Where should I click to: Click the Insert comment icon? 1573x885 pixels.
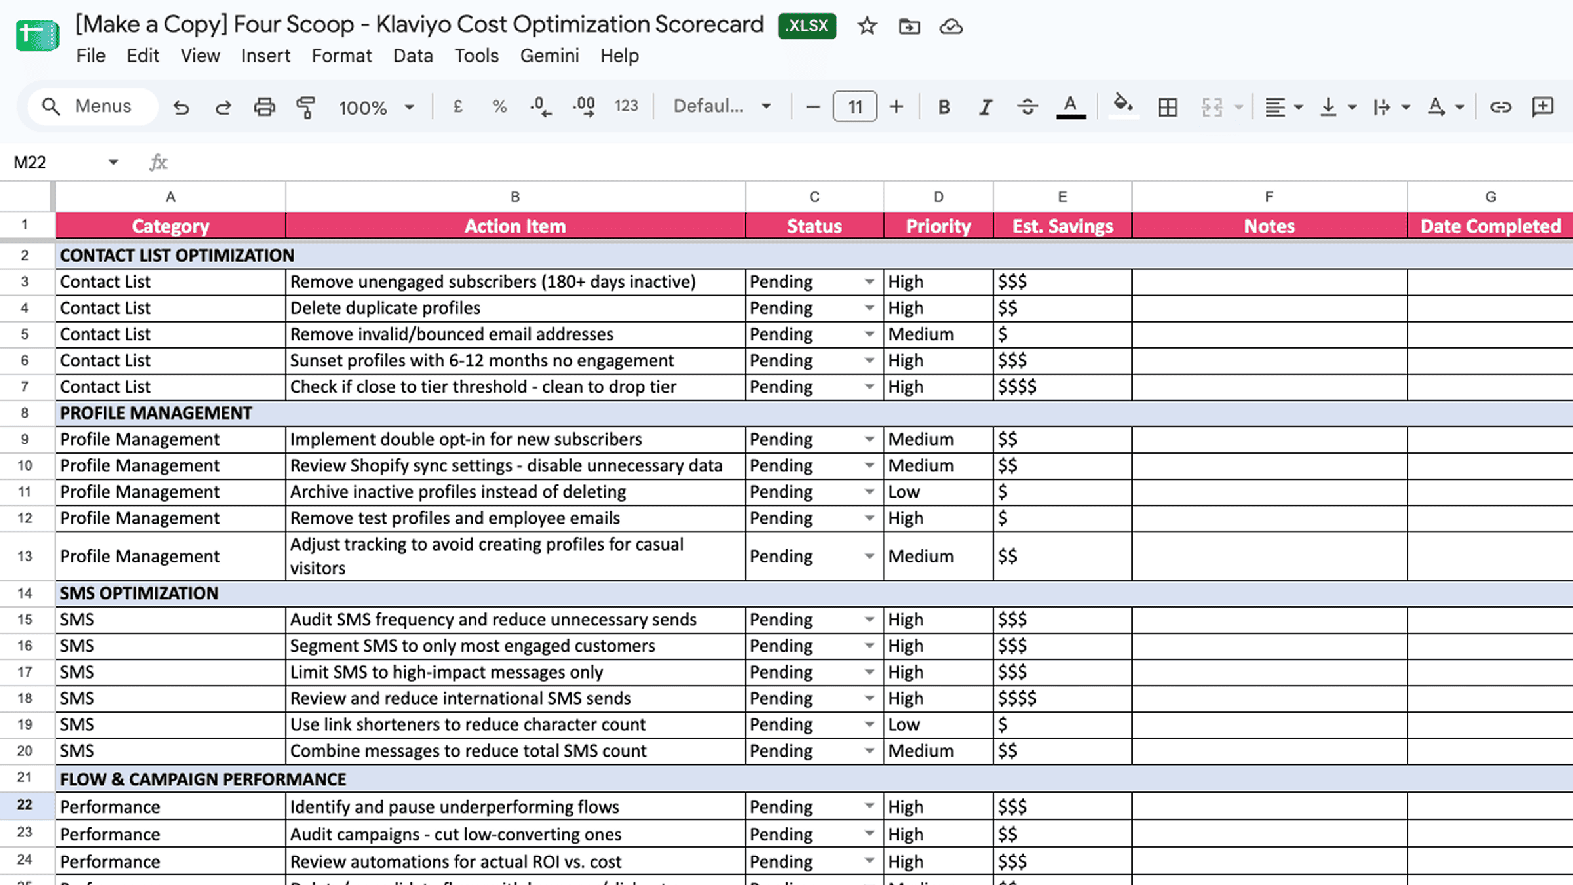click(x=1543, y=107)
